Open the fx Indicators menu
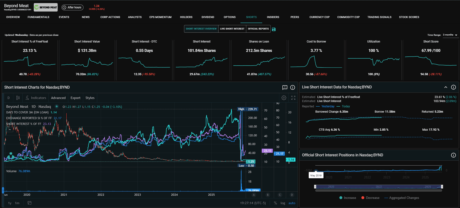Screen dimensions: 460x208 tap(36, 98)
